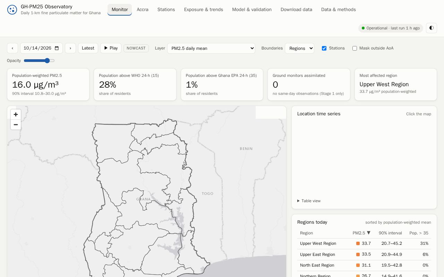Go to previous day with left chevron

[x=12, y=48]
